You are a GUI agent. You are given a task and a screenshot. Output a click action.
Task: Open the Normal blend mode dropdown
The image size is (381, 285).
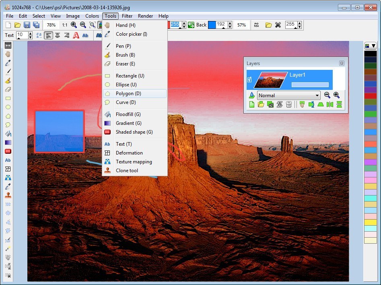point(288,96)
